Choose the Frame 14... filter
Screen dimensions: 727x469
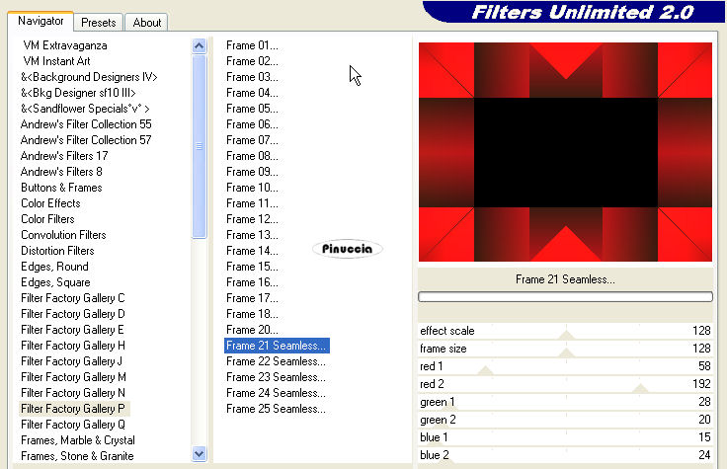pyautogui.click(x=252, y=251)
